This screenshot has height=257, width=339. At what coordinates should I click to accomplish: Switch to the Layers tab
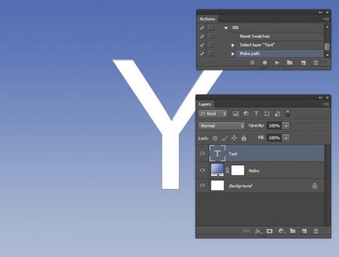205,105
